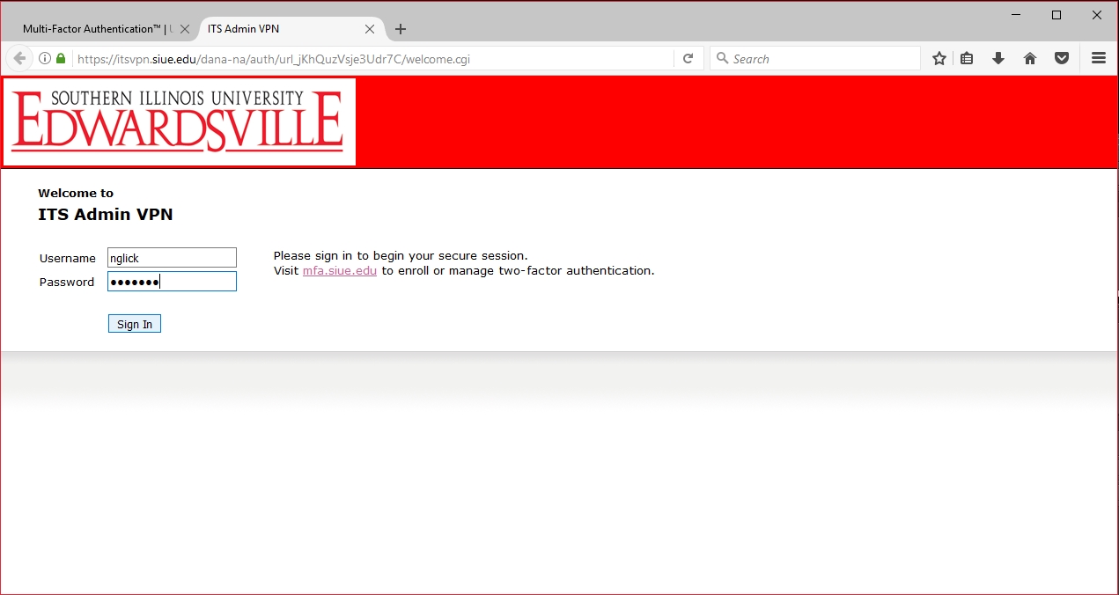This screenshot has width=1119, height=595.
Task: Save the page to Pocket
Action: pos(1062,59)
